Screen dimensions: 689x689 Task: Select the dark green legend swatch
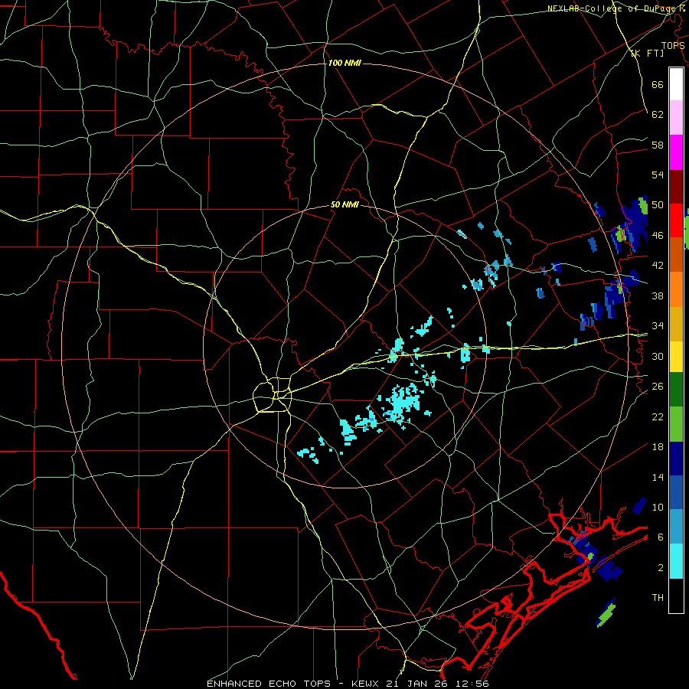click(676, 390)
